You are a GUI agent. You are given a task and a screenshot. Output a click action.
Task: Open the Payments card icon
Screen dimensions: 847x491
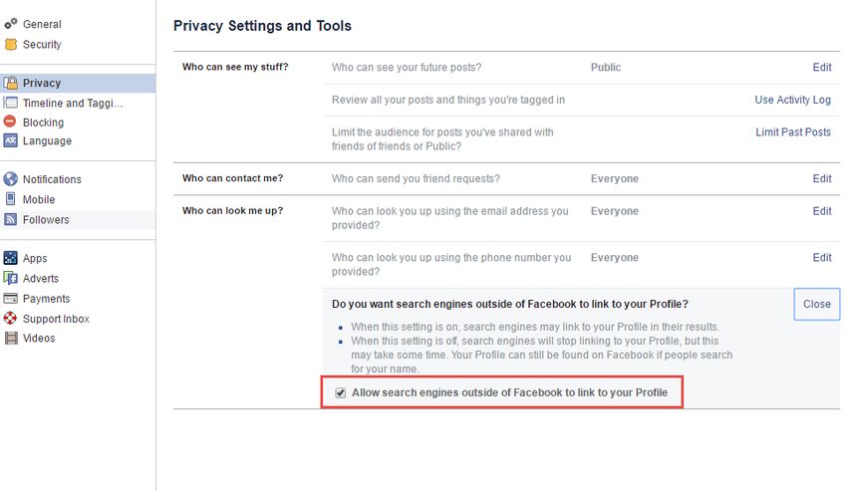tap(10, 298)
